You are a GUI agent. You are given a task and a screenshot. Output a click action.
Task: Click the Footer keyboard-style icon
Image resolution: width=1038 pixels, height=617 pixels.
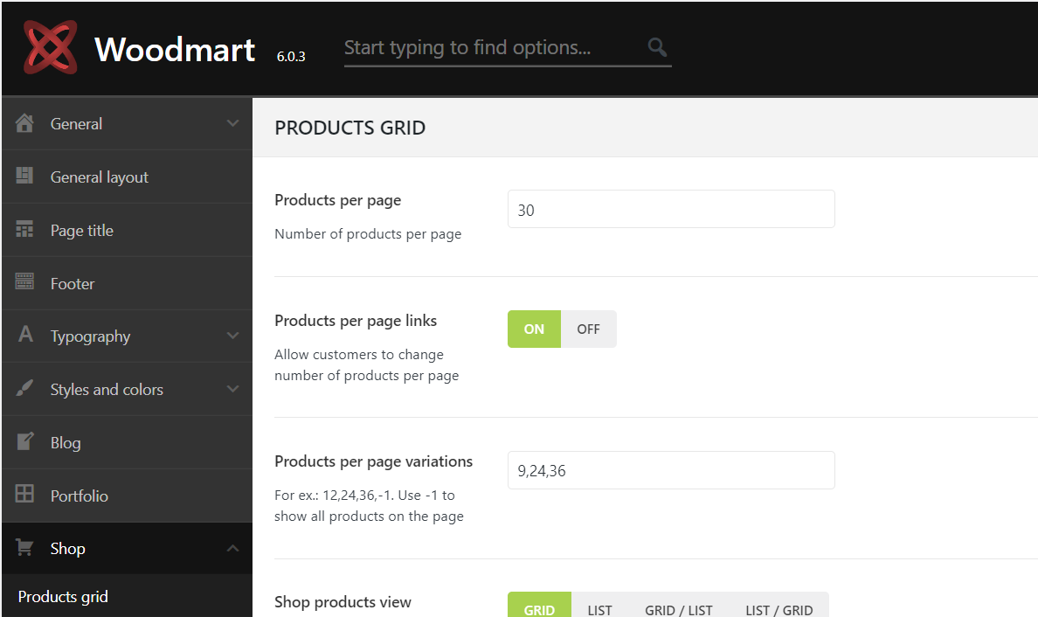[x=25, y=282]
